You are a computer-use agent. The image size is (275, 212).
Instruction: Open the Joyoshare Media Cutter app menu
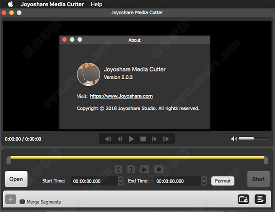pyautogui.click(x=52, y=4)
